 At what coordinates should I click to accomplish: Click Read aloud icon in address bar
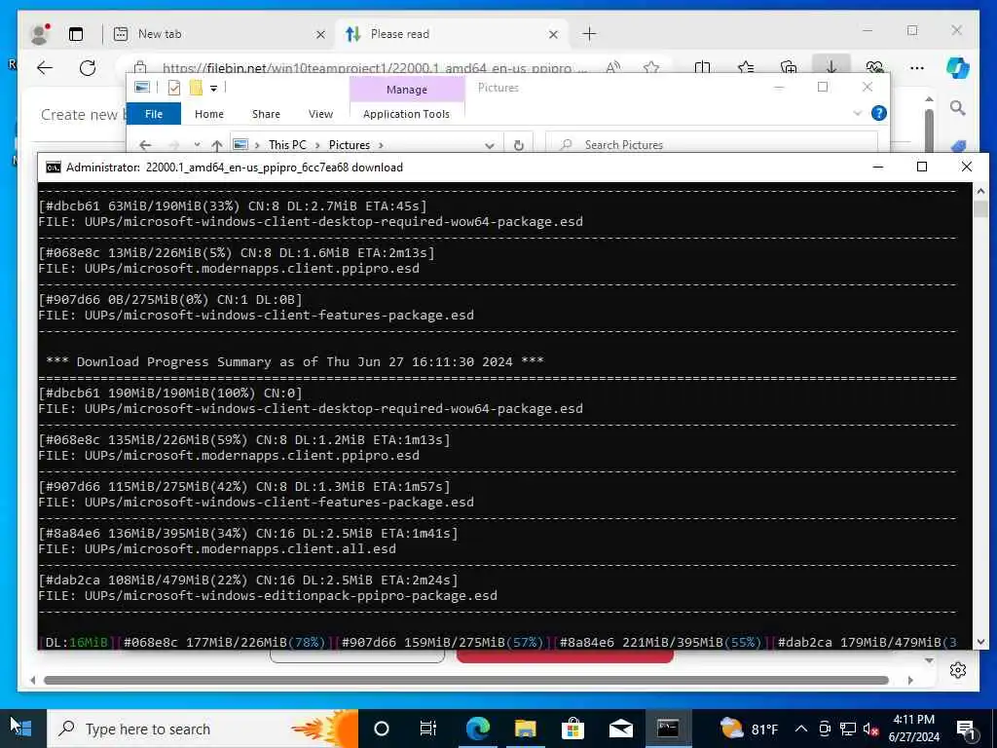pos(612,67)
